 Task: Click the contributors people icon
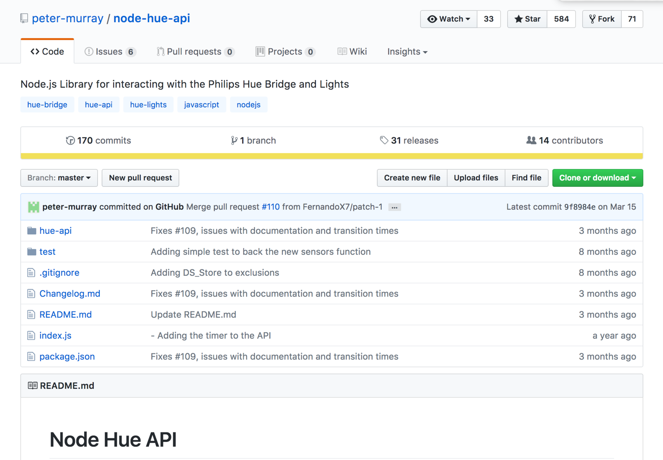click(531, 140)
